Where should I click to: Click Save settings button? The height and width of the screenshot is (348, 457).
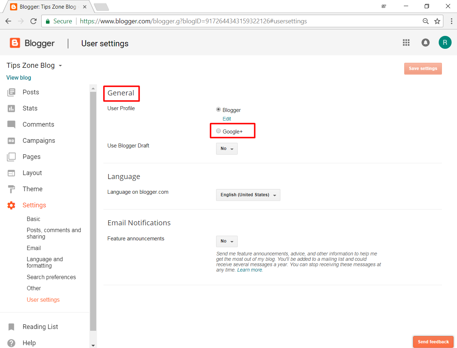pyautogui.click(x=423, y=69)
